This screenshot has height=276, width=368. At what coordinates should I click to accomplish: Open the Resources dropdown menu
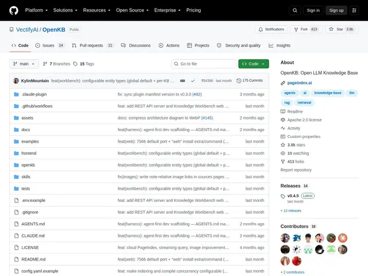tap(97, 10)
